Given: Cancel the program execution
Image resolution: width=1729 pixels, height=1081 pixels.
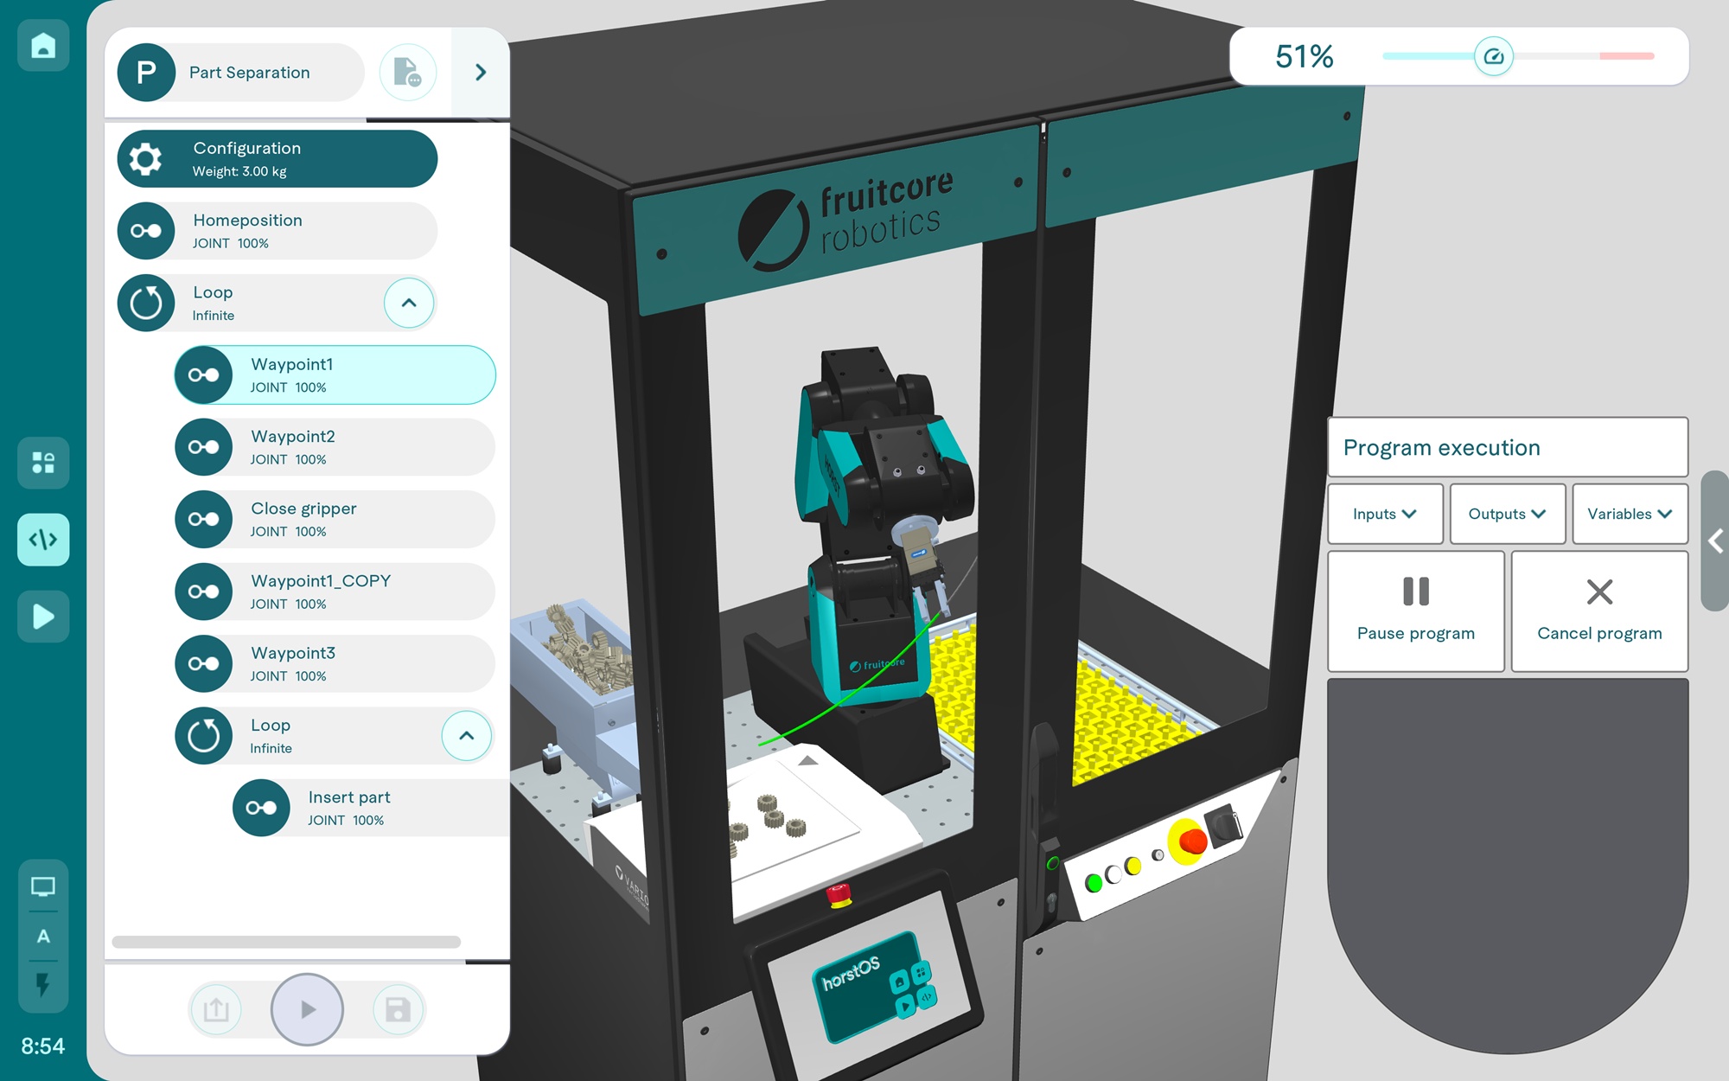Looking at the screenshot, I should pos(1599,611).
